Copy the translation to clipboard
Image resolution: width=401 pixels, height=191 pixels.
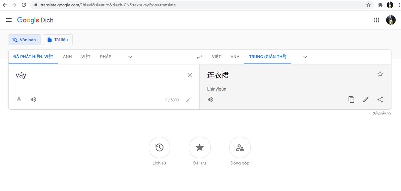(352, 99)
